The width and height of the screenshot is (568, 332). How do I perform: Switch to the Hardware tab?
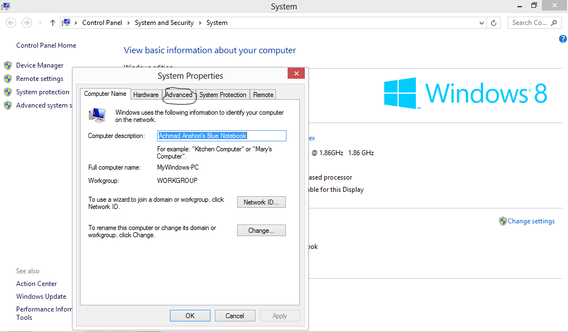pos(145,95)
